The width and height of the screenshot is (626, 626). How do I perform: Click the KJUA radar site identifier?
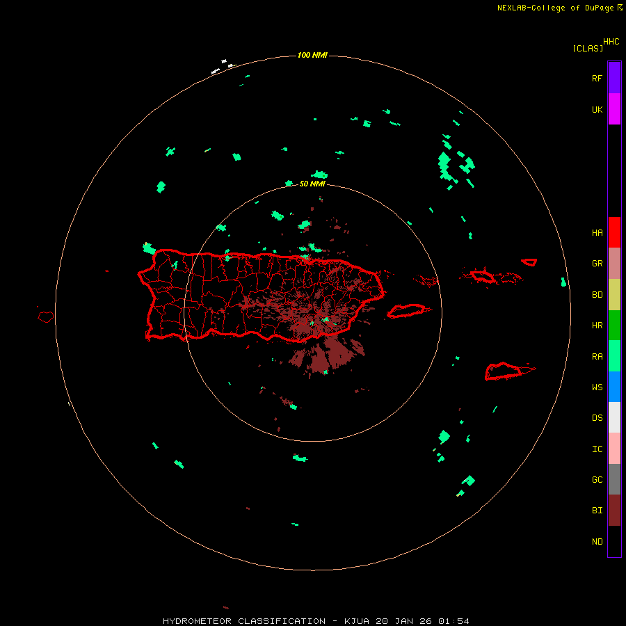[x=358, y=621]
